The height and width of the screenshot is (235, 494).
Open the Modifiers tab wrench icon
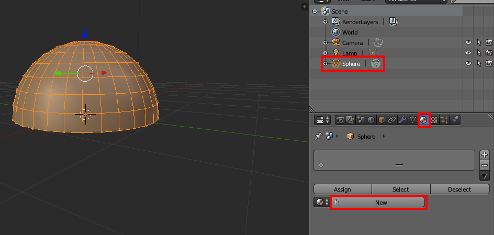click(402, 120)
